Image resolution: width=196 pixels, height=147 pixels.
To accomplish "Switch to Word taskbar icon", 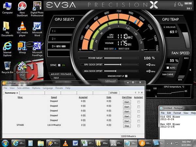I will point(75,143).
